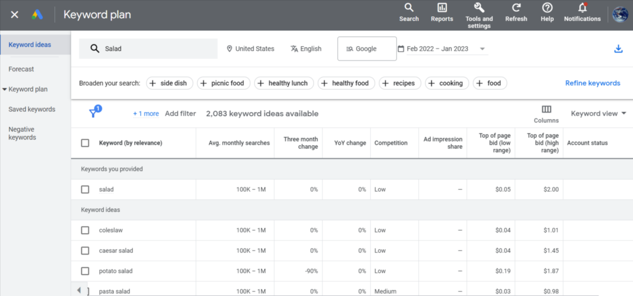This screenshot has height=296, width=633.
Task: Click the Refine keywords link
Action: (x=593, y=83)
